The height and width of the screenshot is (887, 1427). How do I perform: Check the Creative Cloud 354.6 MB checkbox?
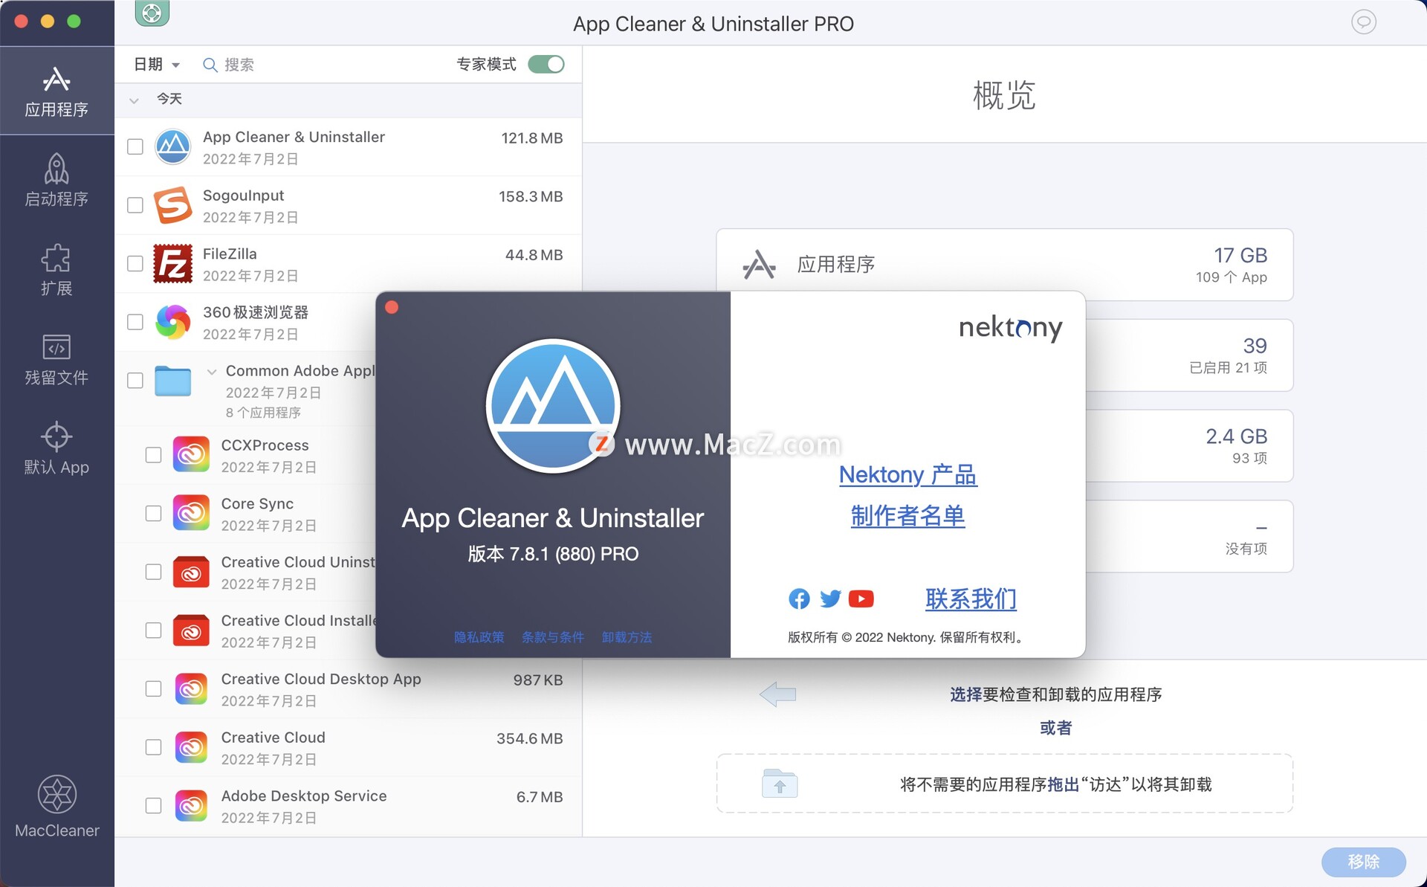click(x=153, y=747)
